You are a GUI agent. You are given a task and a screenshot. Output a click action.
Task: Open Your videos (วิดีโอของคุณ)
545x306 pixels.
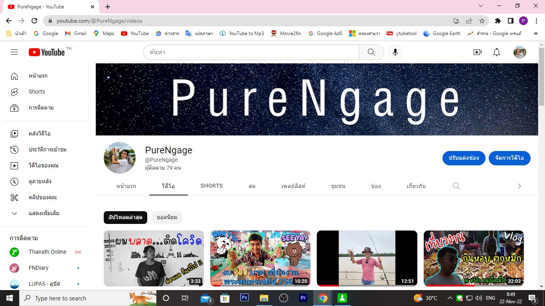47,165
